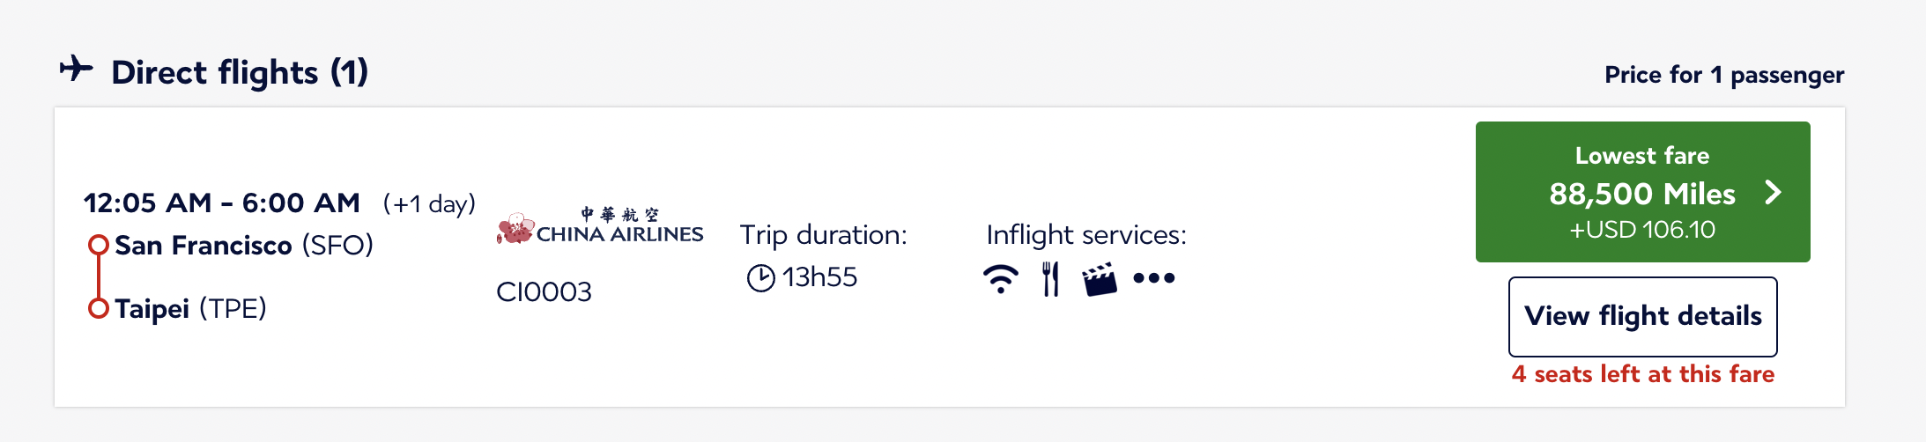1926x442 pixels.
Task: Click the clock icon beside 13h55
Action: [x=760, y=278]
